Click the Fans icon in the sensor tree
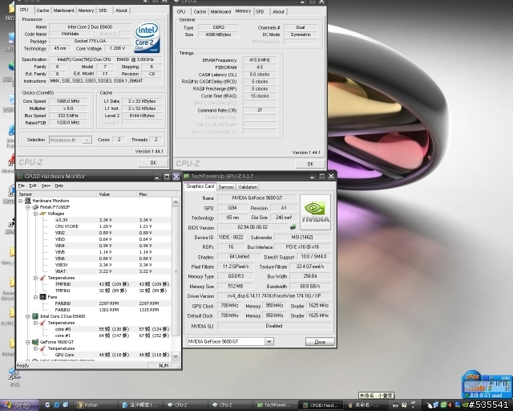 pos(42,297)
